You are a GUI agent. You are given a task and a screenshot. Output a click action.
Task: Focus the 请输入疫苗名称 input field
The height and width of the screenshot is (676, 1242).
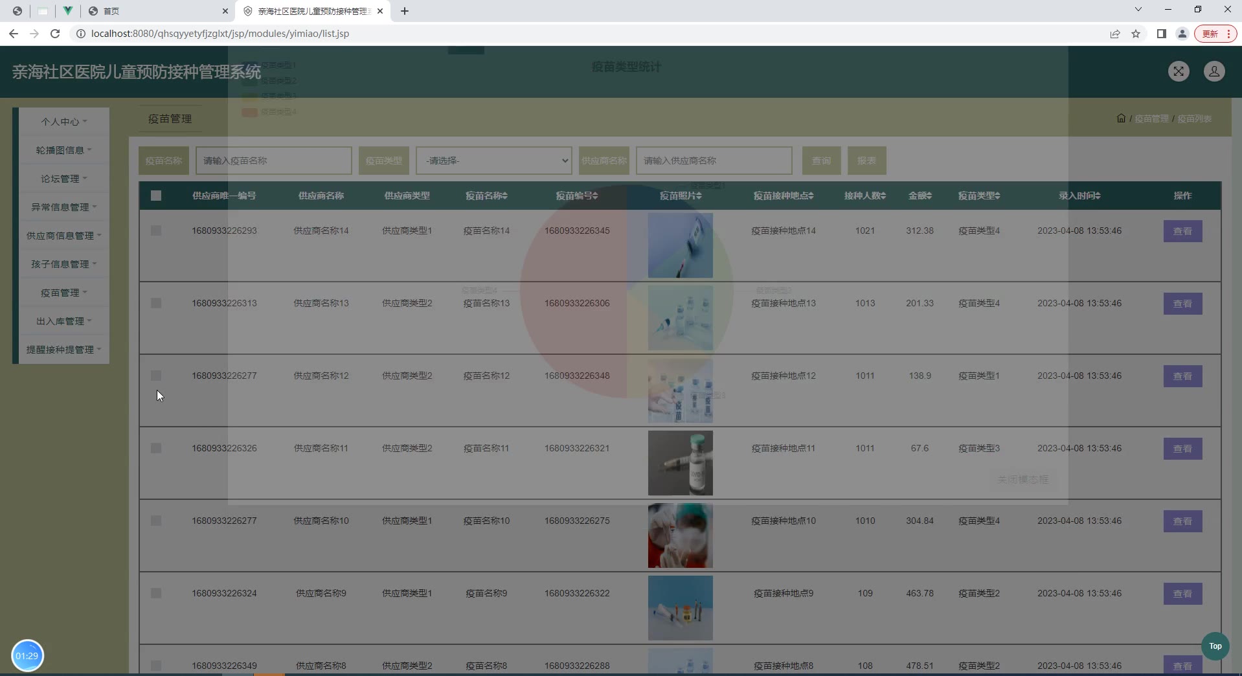point(273,161)
